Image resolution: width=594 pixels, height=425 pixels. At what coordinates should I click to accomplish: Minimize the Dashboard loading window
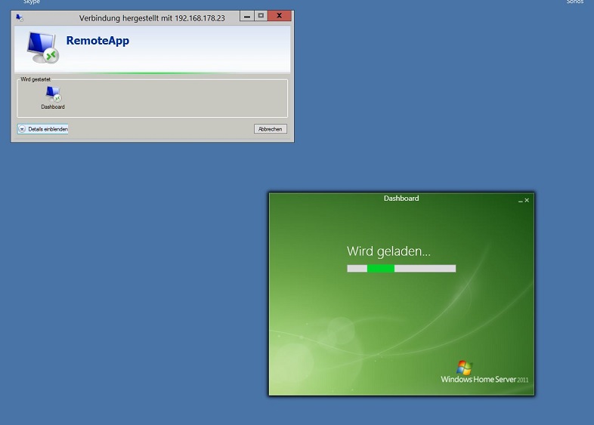pos(520,201)
